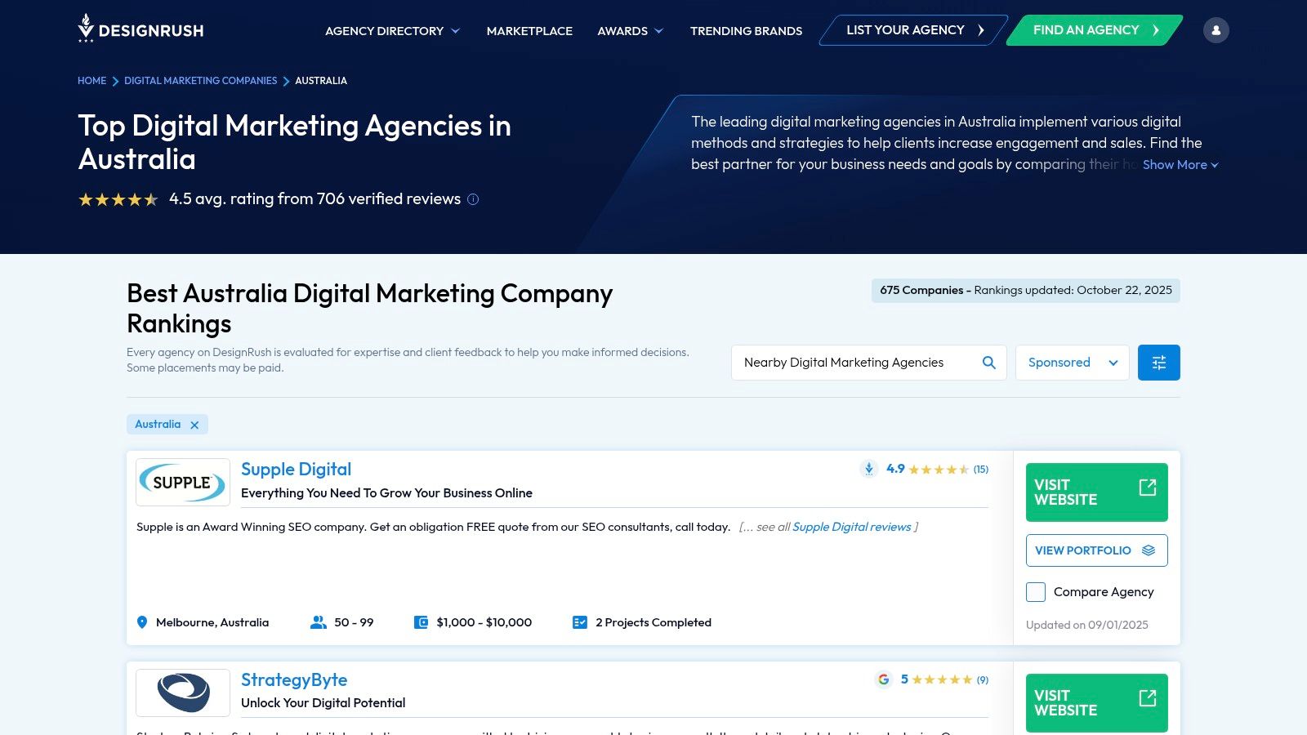This screenshot has width=1307, height=735.
Task: Expand the Agency Directory menu
Action: click(393, 31)
